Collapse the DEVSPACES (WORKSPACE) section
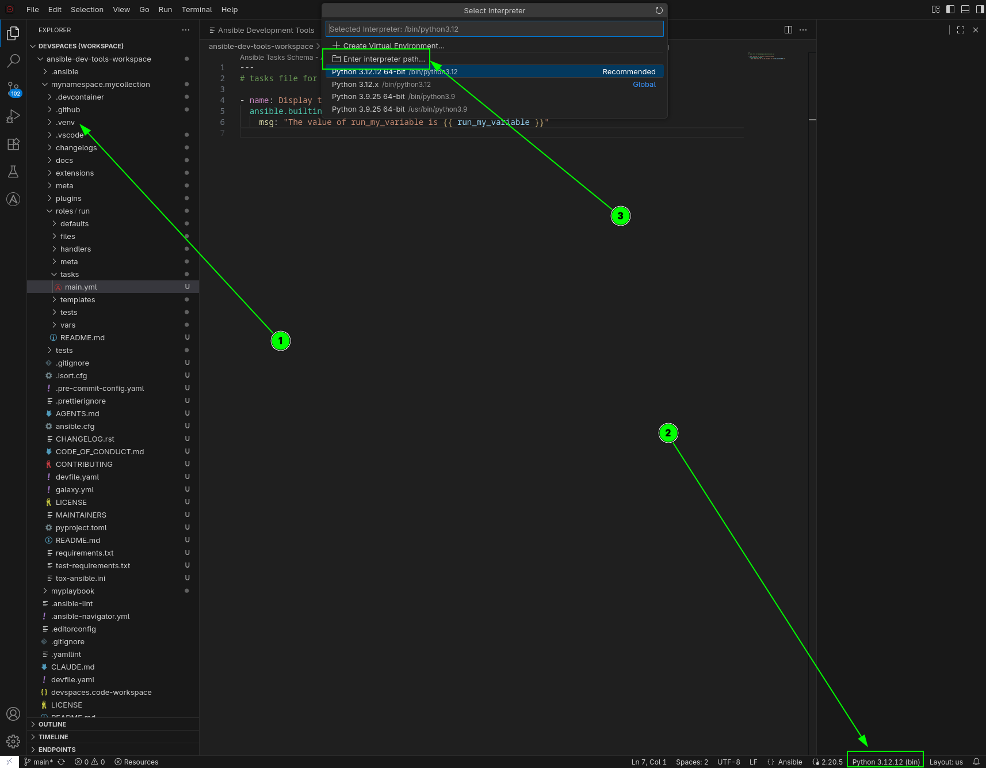 (x=113, y=46)
